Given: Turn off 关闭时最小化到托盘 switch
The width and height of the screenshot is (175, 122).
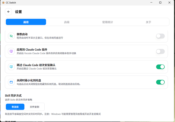Looking at the screenshot, I should [x=160, y=82].
